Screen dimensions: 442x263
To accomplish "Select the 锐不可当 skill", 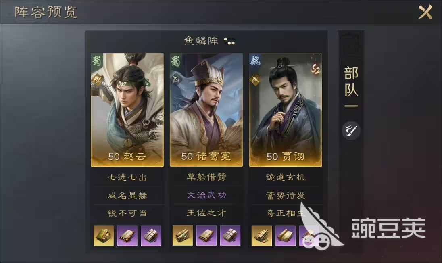I will pos(127,213).
